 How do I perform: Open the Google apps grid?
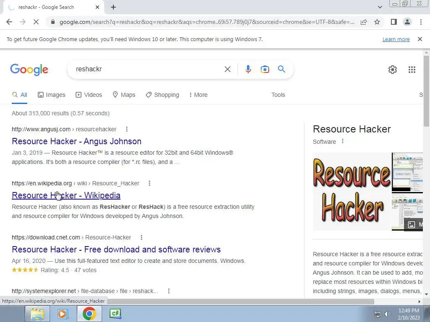tap(412, 70)
